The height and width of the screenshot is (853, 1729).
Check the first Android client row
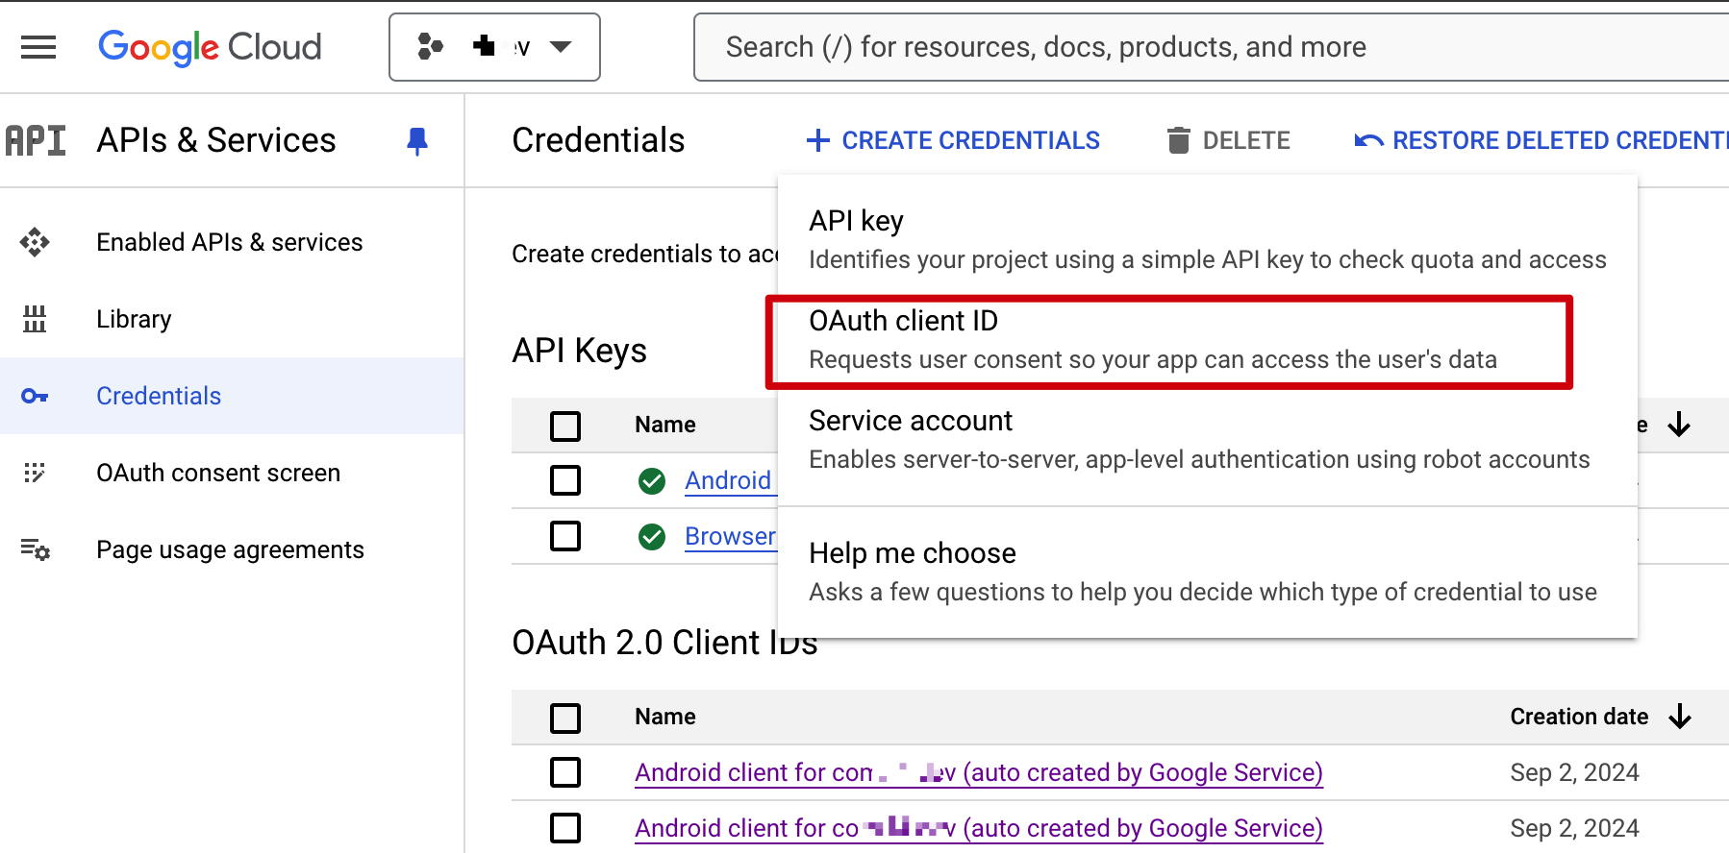coord(565,772)
